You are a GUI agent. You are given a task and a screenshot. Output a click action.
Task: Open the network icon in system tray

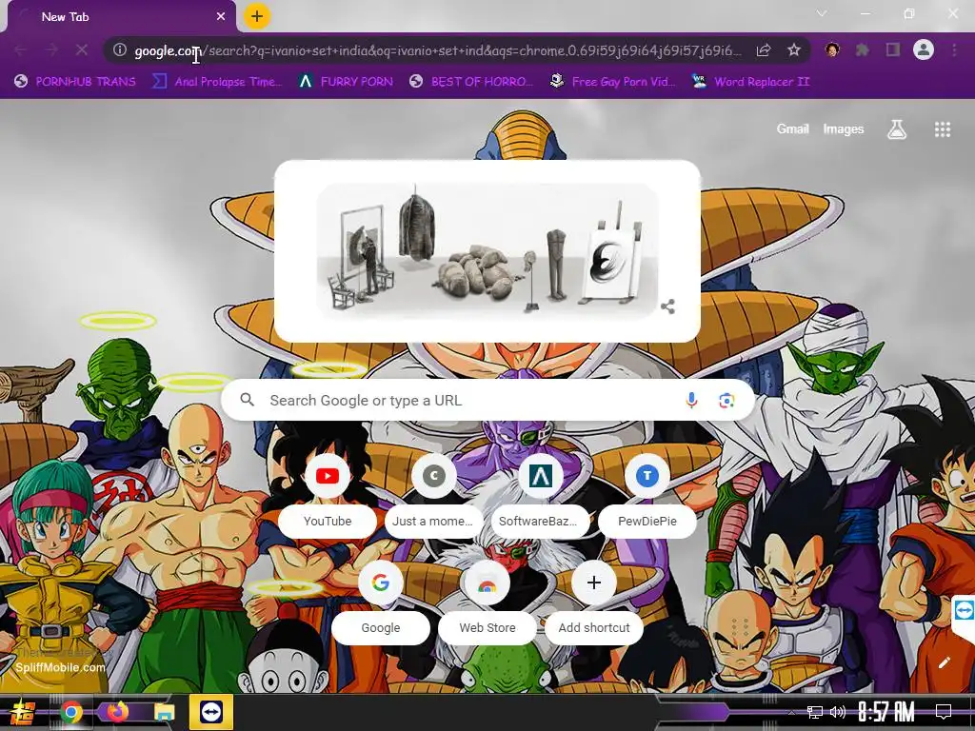[814, 712]
